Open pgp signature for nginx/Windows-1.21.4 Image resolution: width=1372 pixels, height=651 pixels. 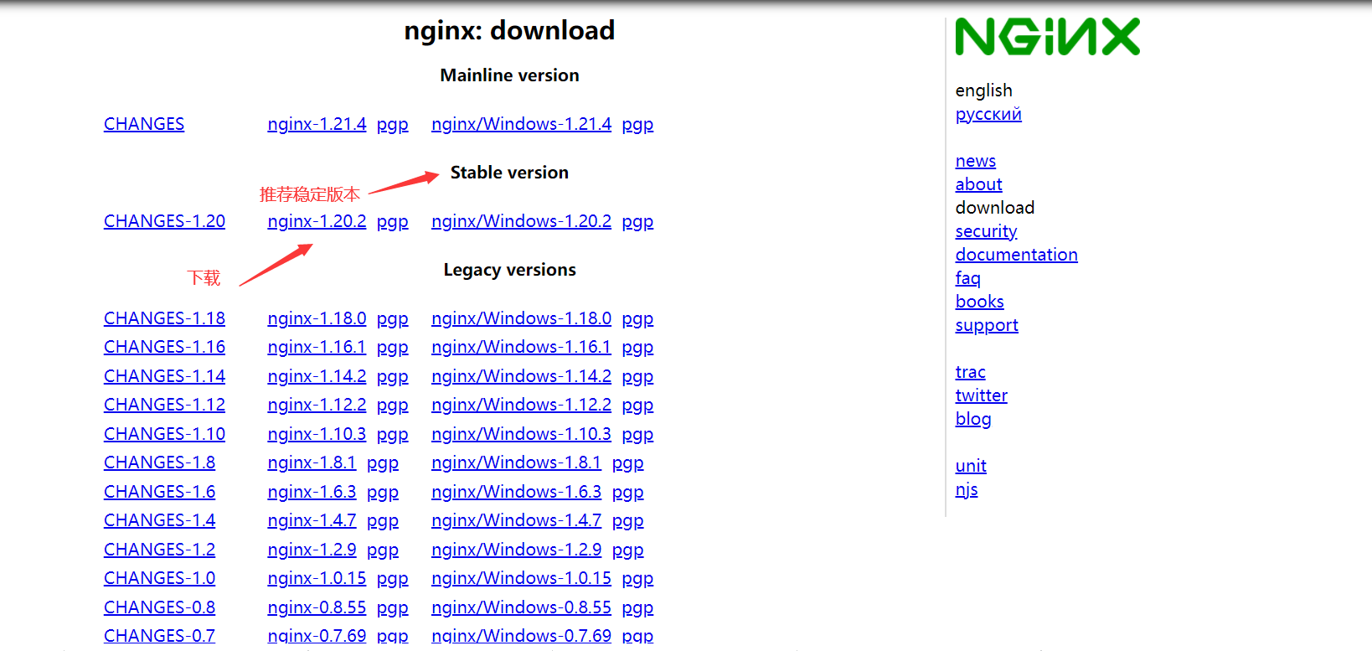pos(637,124)
